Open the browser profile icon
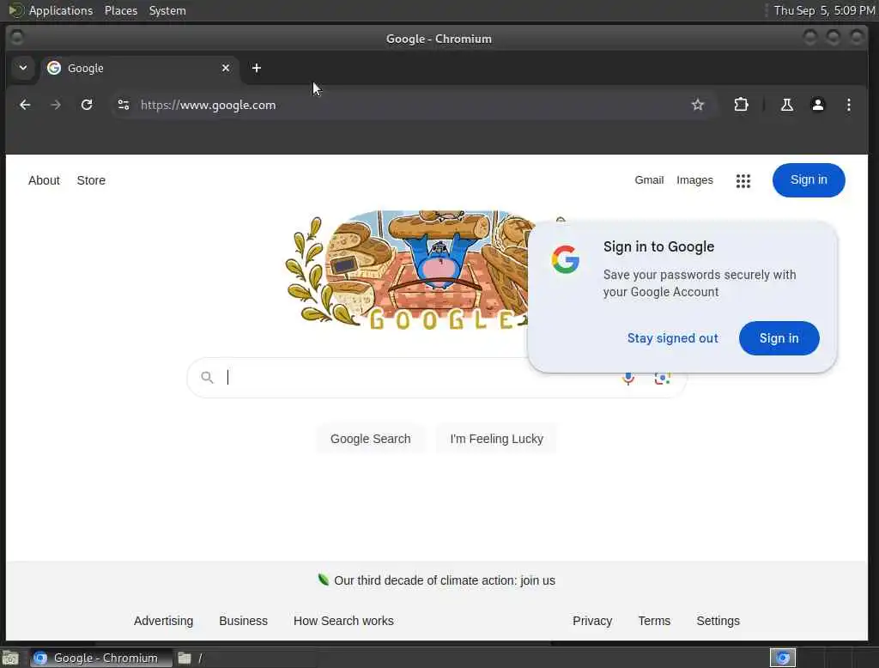The height and width of the screenshot is (668, 879). 818,105
